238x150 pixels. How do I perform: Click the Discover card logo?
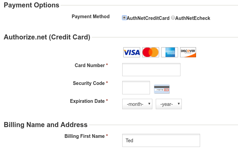click(x=188, y=52)
